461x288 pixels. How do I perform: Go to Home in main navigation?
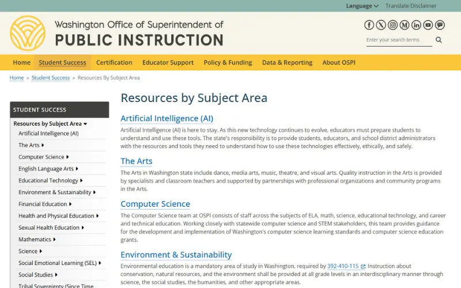[22, 62]
